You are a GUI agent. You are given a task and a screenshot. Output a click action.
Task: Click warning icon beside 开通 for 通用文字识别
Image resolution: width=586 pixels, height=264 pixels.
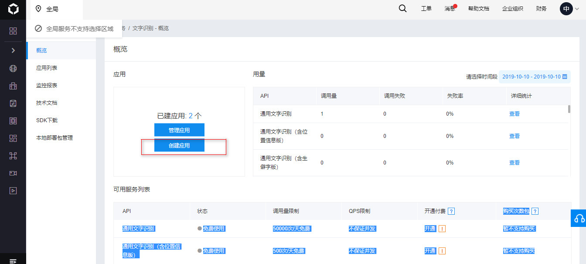click(442, 229)
